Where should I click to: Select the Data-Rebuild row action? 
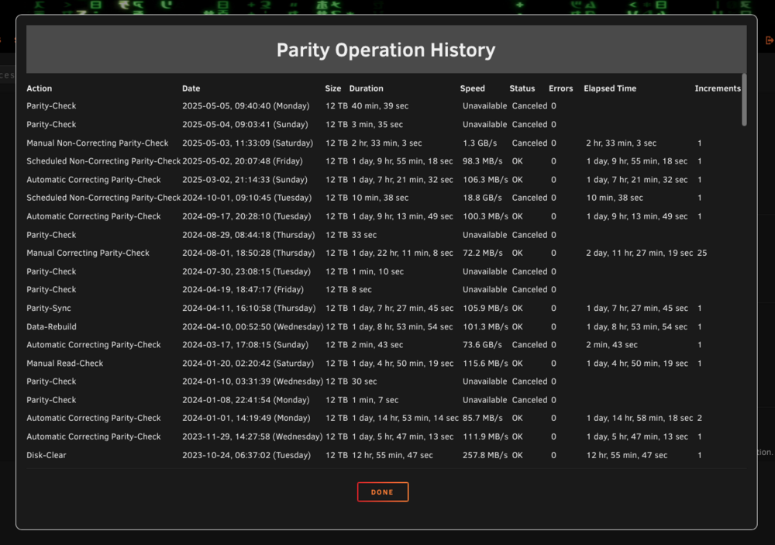(51, 327)
